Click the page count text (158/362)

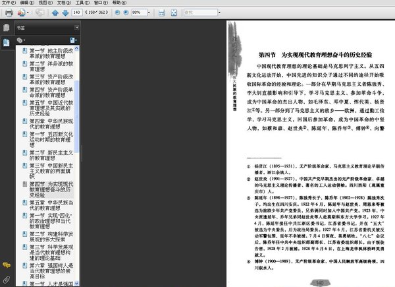97,13
